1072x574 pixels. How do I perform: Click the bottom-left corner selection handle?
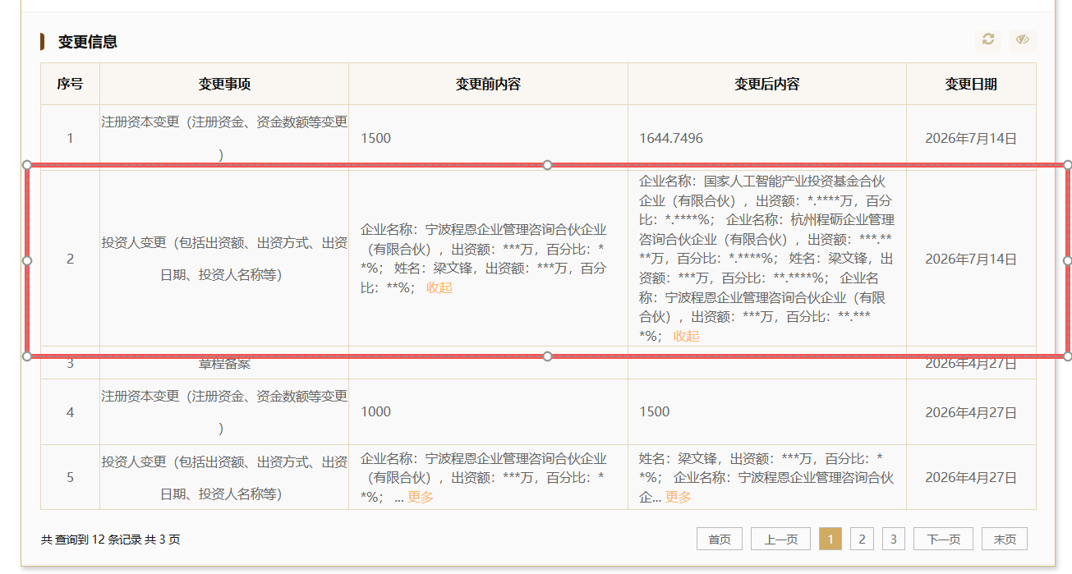click(27, 356)
